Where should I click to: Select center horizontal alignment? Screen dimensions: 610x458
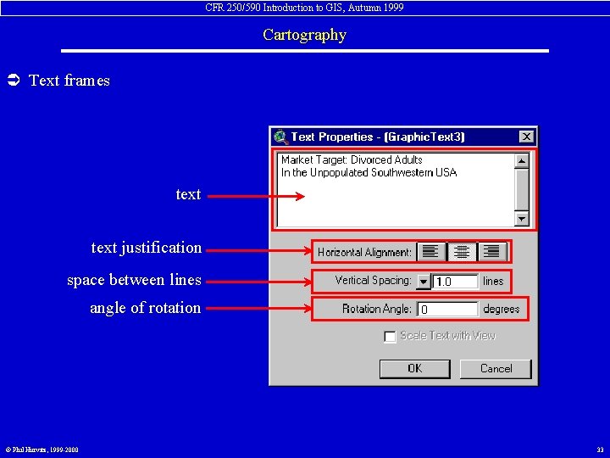[462, 252]
